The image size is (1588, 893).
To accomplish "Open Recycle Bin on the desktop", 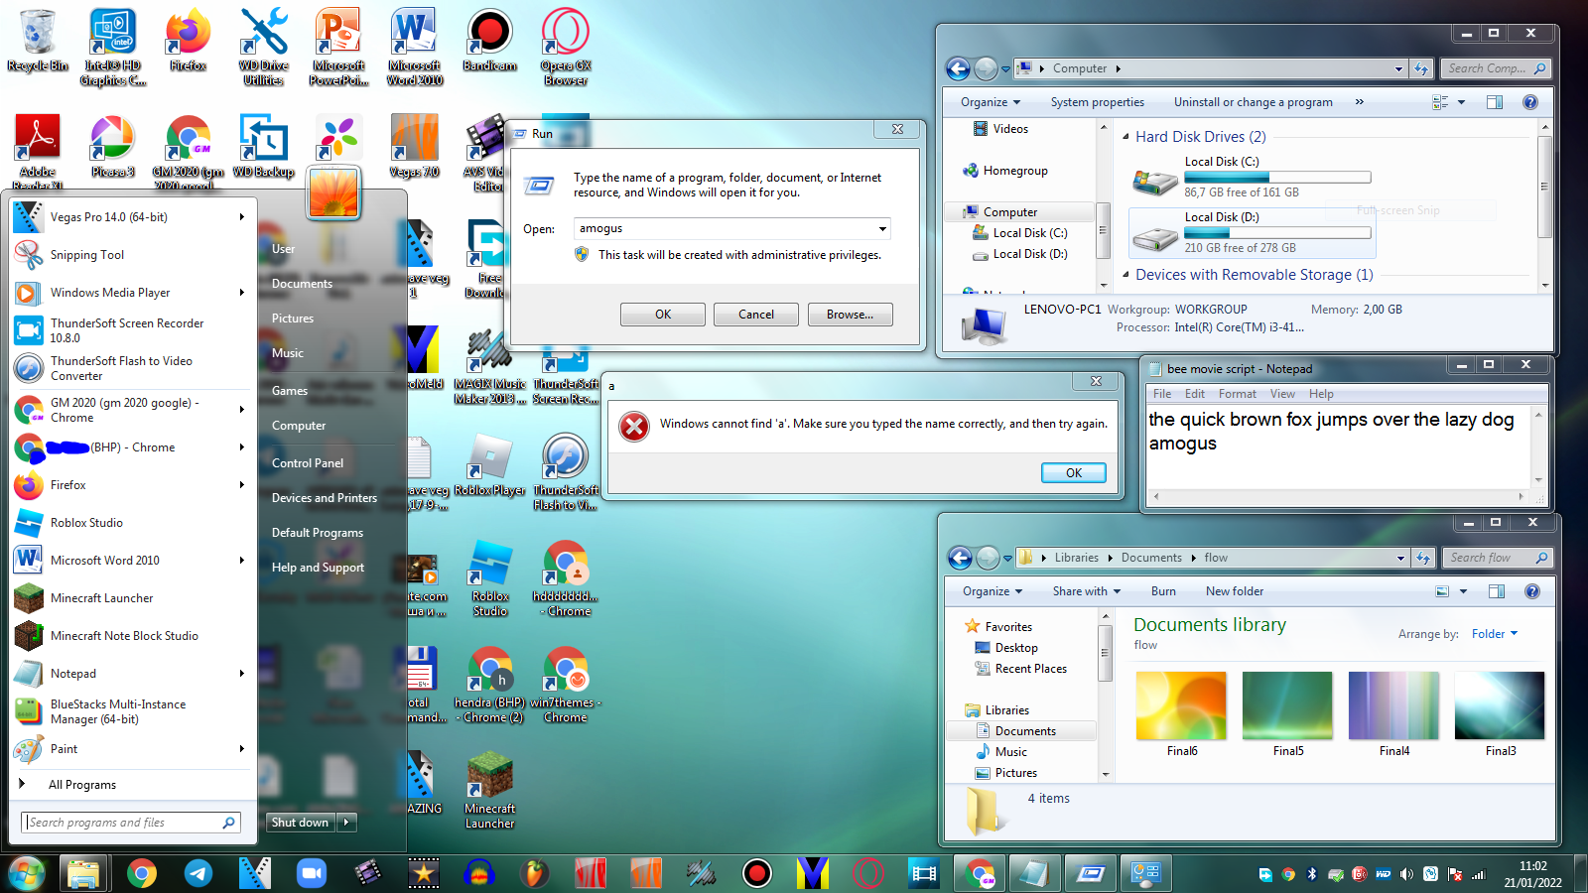I will 38,40.
